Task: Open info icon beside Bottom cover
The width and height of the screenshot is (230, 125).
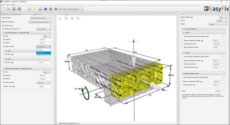Action: [x=14, y=87]
